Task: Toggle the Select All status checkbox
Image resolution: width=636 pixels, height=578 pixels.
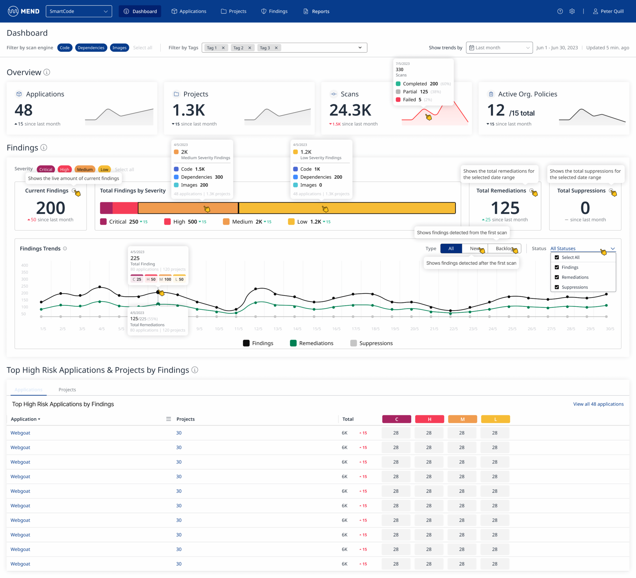Action: click(557, 257)
